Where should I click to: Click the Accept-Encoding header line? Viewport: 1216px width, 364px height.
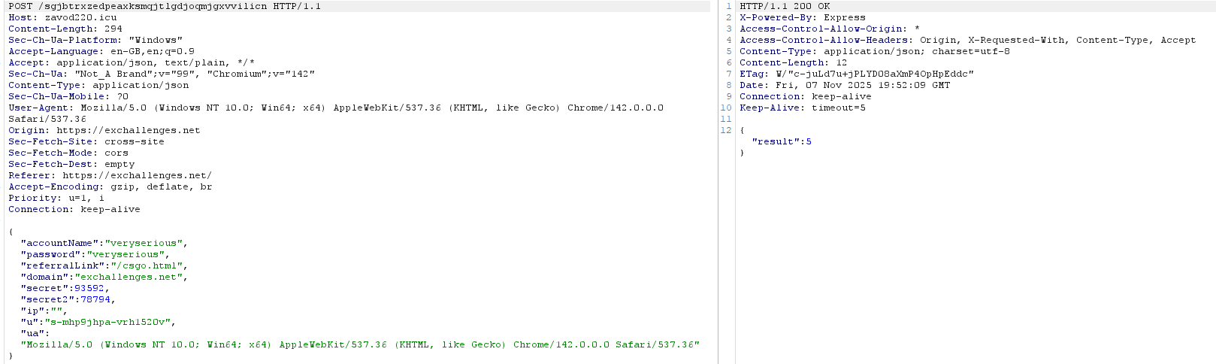tap(110, 187)
